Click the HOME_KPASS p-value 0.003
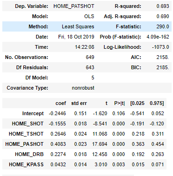 119,164
